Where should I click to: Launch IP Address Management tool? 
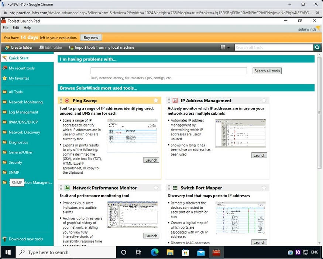[x=259, y=155]
